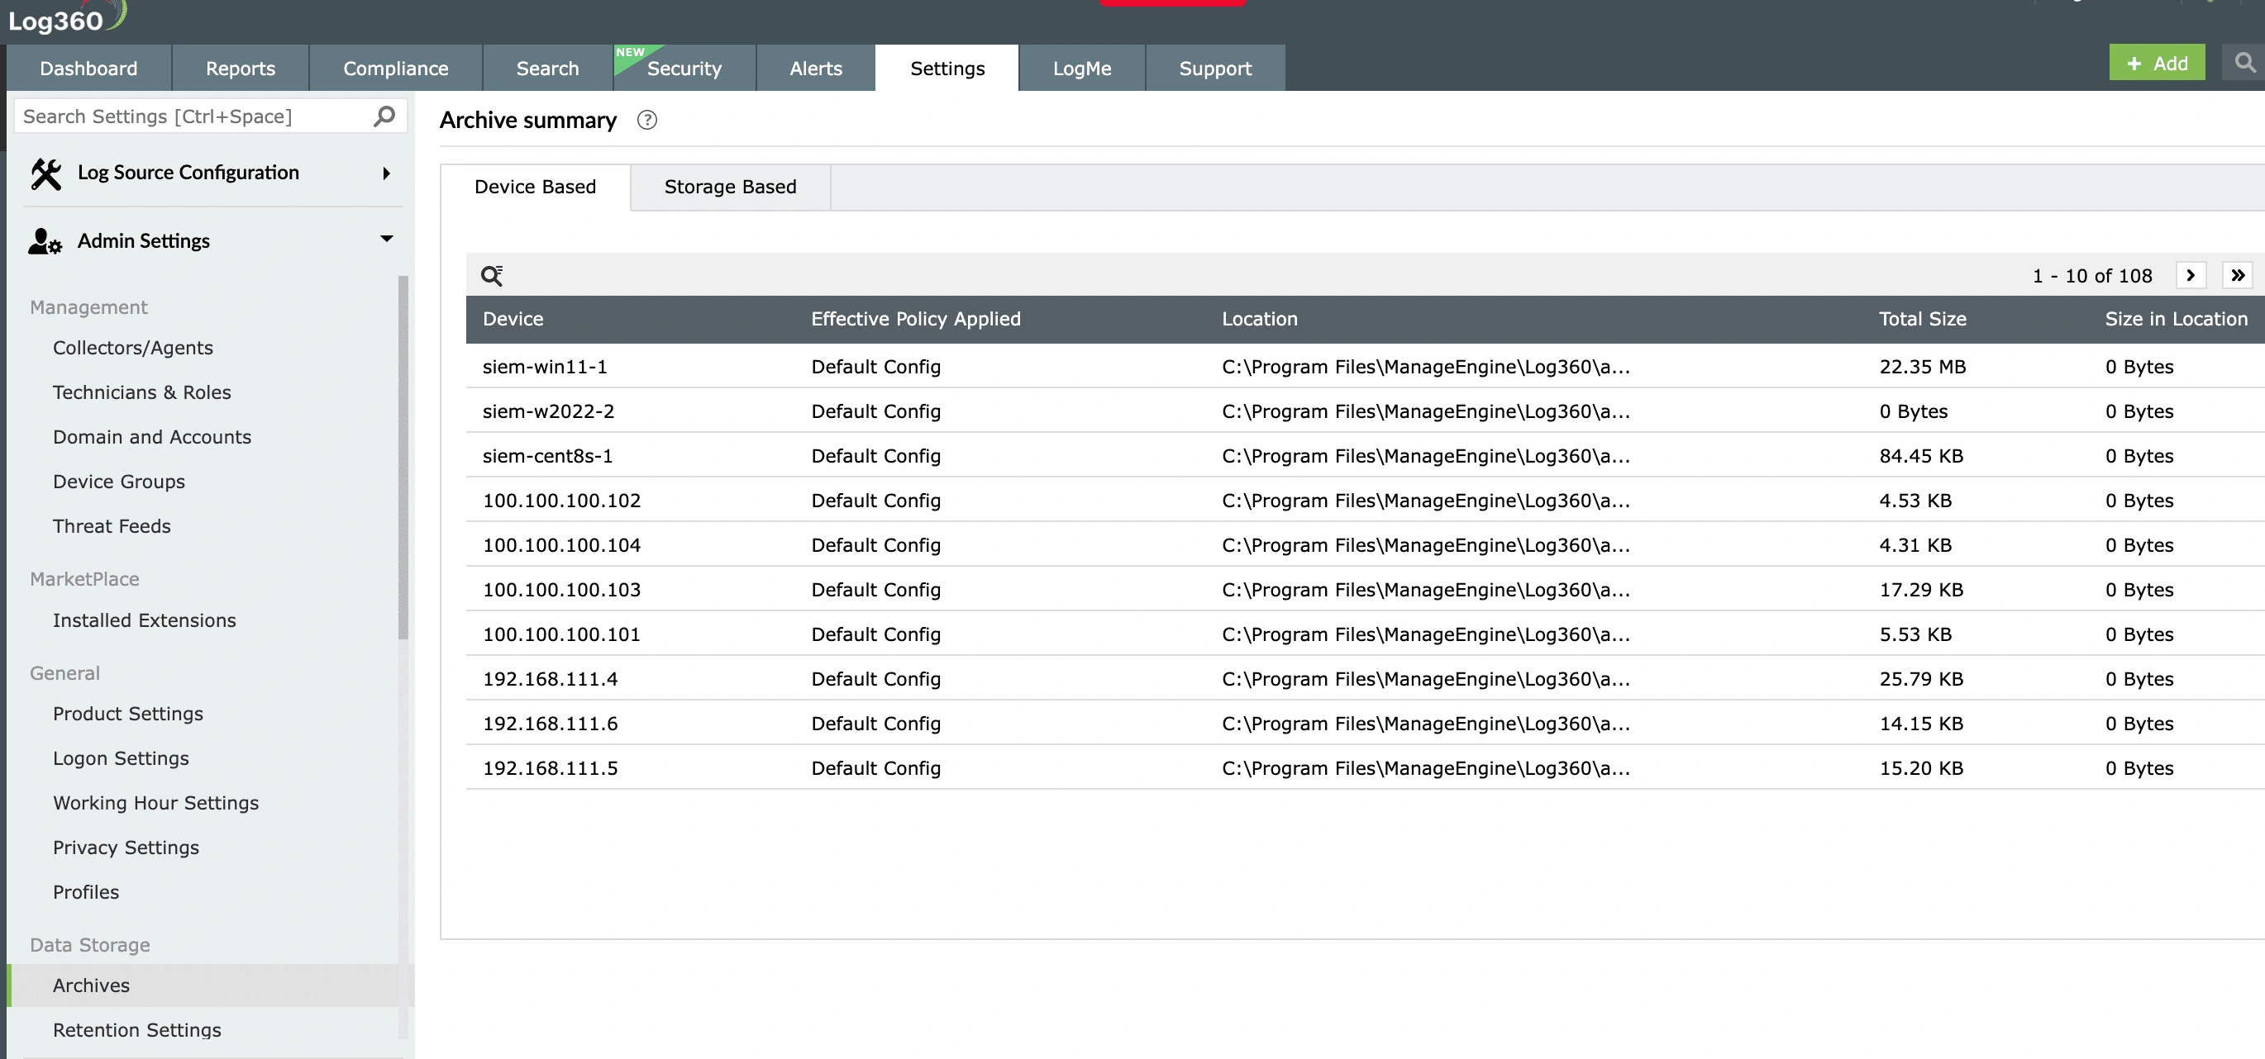Viewport: 2265px width, 1059px height.
Task: Click device 192.168.111.4
Action: pos(551,679)
